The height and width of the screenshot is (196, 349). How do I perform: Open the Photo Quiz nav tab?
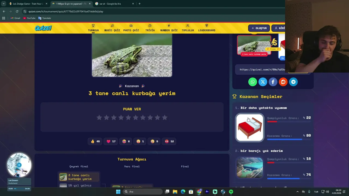131,28
